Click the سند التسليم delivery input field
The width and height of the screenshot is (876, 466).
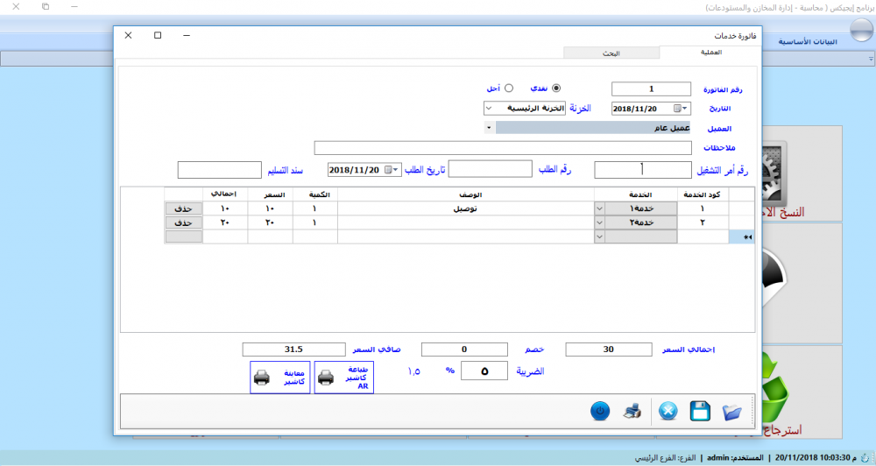220,170
